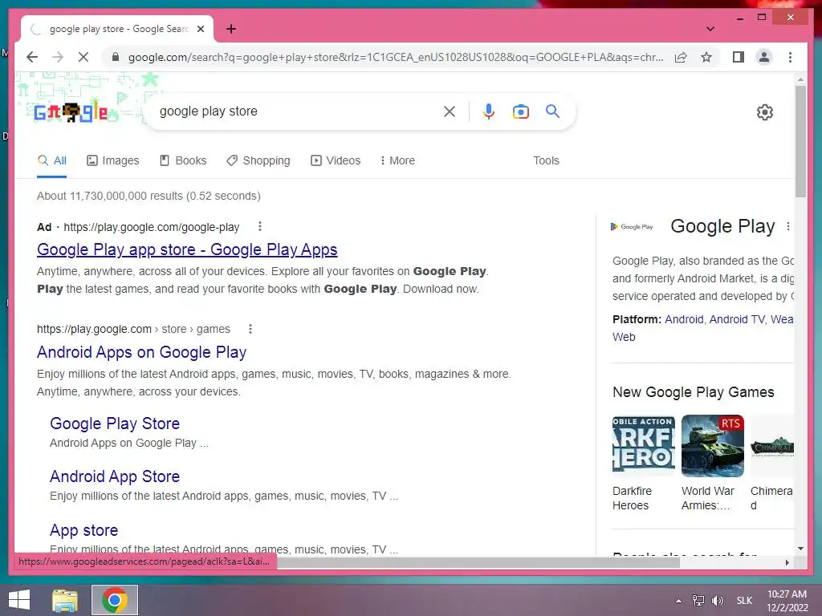The height and width of the screenshot is (616, 822).
Task: Open the search Tools options
Action: pos(546,160)
